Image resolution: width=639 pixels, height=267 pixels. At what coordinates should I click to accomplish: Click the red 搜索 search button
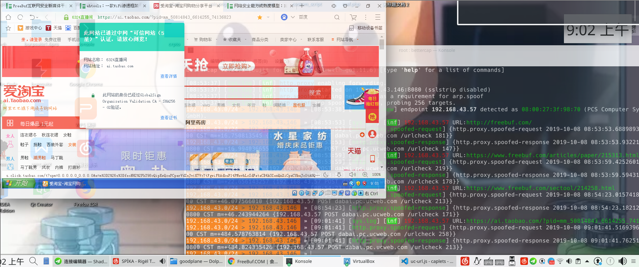pyautogui.click(x=315, y=93)
